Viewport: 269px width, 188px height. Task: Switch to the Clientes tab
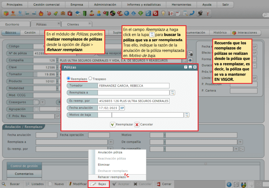(73, 25)
